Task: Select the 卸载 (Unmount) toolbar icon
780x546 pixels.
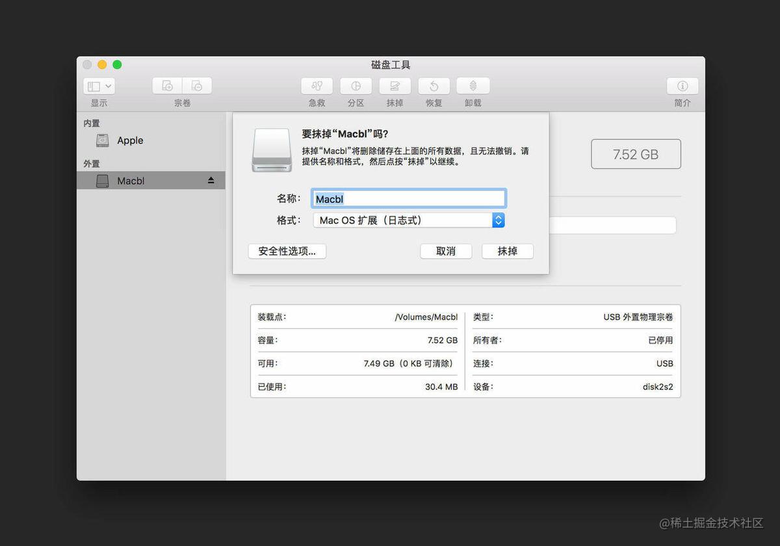Action: pos(473,90)
